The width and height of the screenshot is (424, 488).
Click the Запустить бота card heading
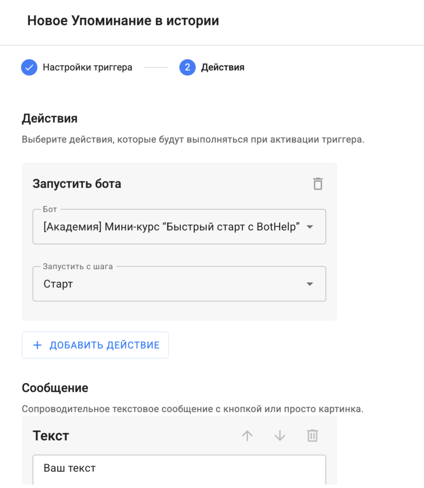[77, 183]
